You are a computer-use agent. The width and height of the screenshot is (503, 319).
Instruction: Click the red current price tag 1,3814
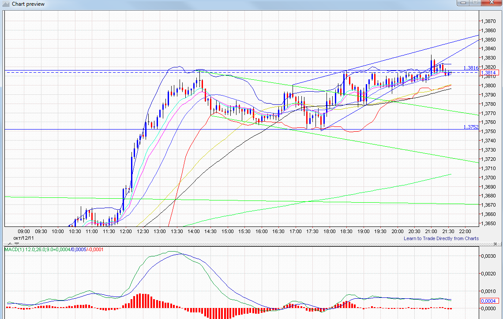pos(488,74)
